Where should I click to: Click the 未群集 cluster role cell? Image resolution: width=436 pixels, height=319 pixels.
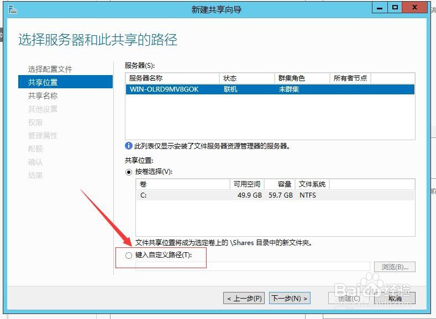point(289,89)
